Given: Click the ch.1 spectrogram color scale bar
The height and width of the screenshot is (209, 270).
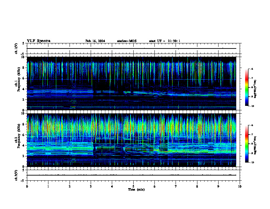Looking at the screenshot, I should pyautogui.click(x=246, y=87).
